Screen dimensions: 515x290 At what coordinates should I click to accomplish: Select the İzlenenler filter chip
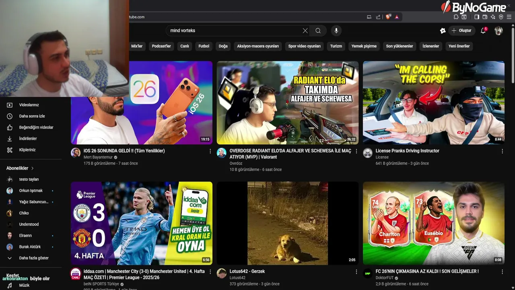(x=431, y=46)
